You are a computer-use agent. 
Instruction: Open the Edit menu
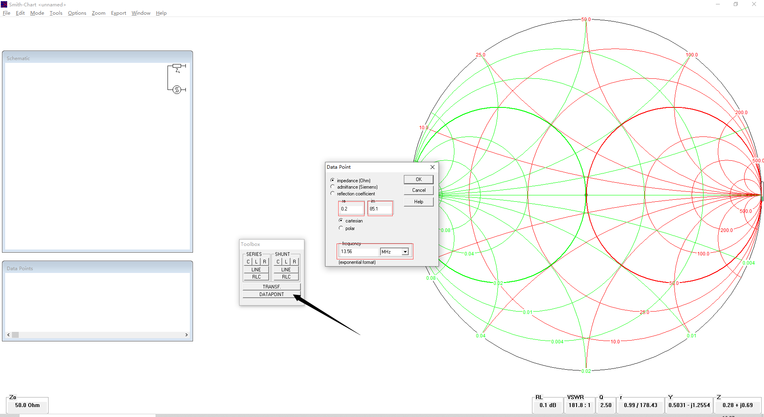(20, 13)
